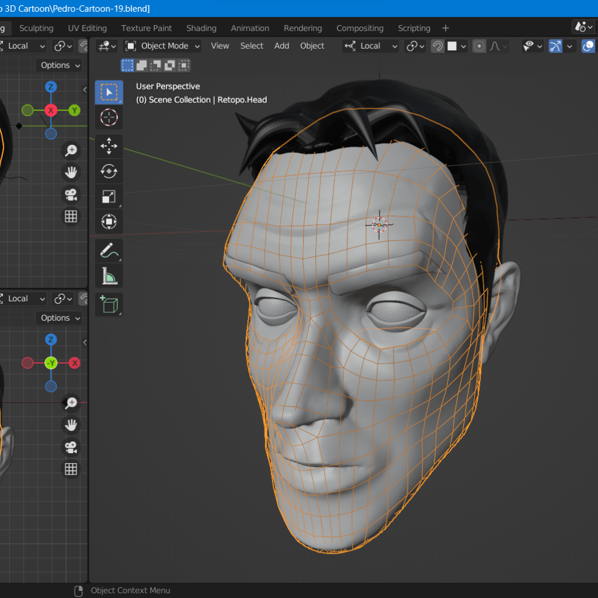Expand sidebar arrow in top-left viewport
598x598 pixels.
click(85, 89)
